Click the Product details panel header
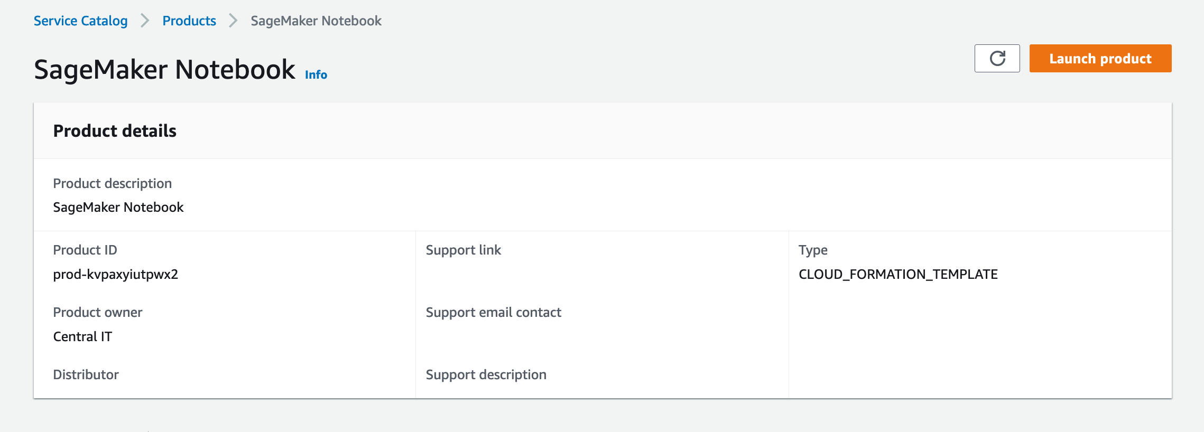Viewport: 1204px width, 432px height. tap(115, 131)
